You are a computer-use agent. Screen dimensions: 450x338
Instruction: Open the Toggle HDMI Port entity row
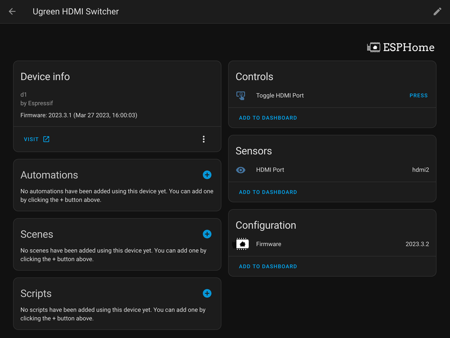click(x=332, y=96)
